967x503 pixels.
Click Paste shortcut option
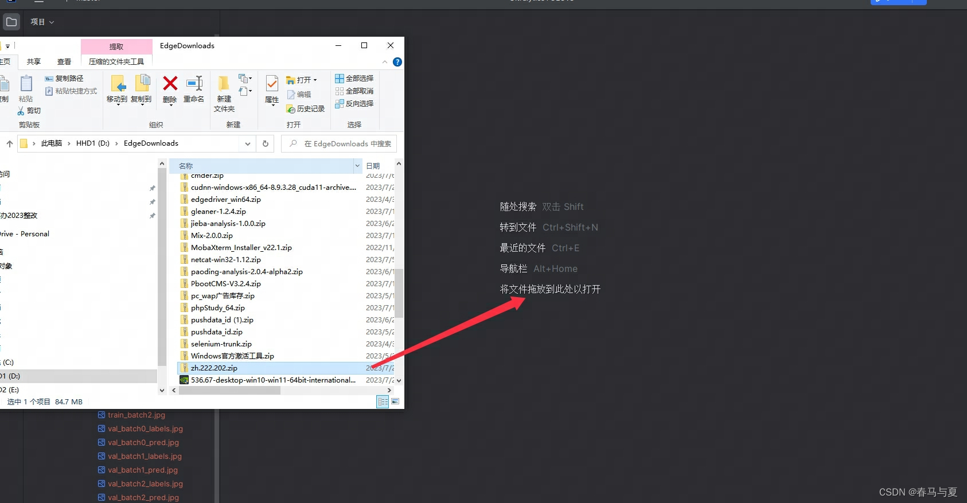[x=71, y=91]
